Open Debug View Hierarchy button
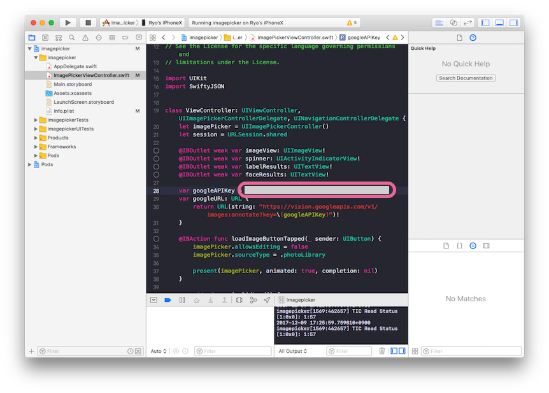This screenshot has width=549, height=393. (x=239, y=300)
